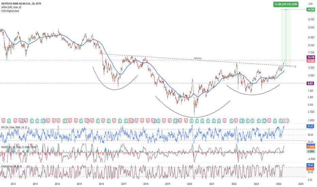Screen dimensions: 317x187
Task: Select the Estocástico indicator legend
Action: click(12, 166)
